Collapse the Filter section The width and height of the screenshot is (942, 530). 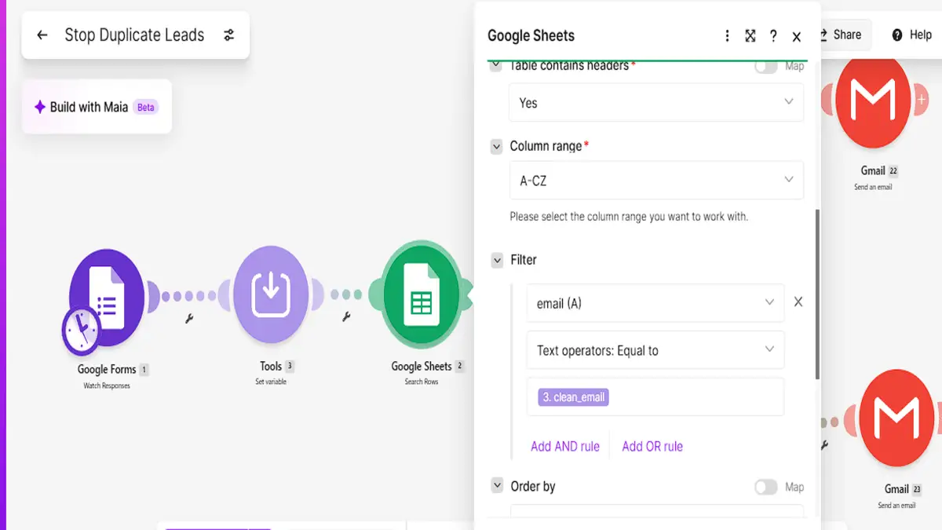[496, 260]
